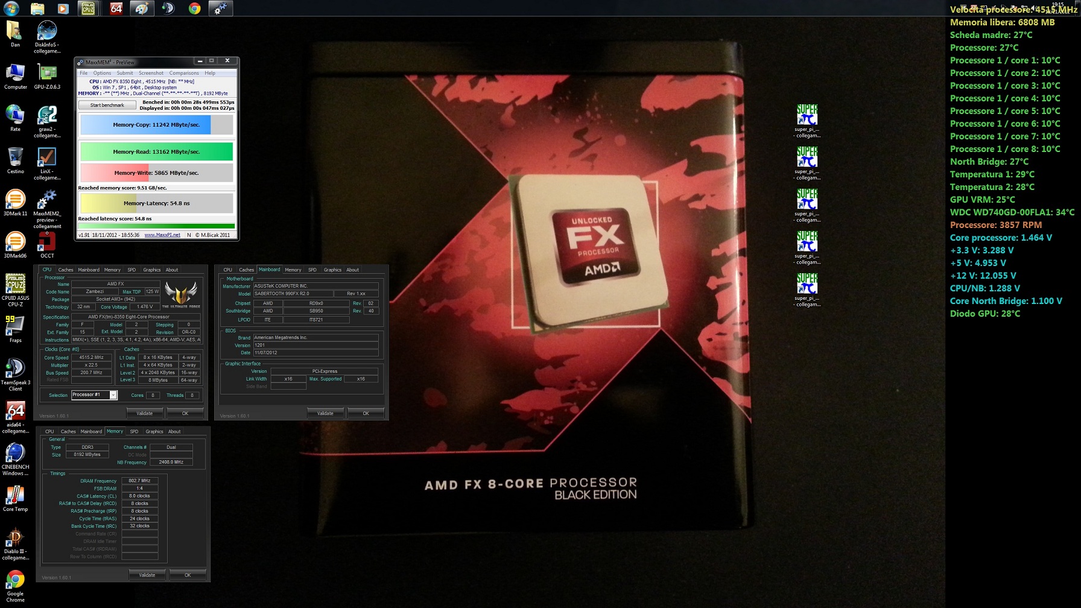Click the Specification field AMD FX(tm)-8350

(x=136, y=317)
